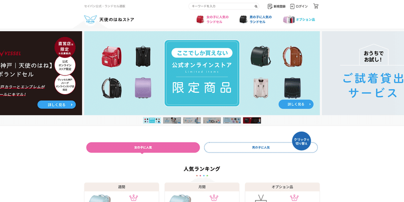Click the search magnifier icon
Screen dimensions: 404x202
coord(256,7)
